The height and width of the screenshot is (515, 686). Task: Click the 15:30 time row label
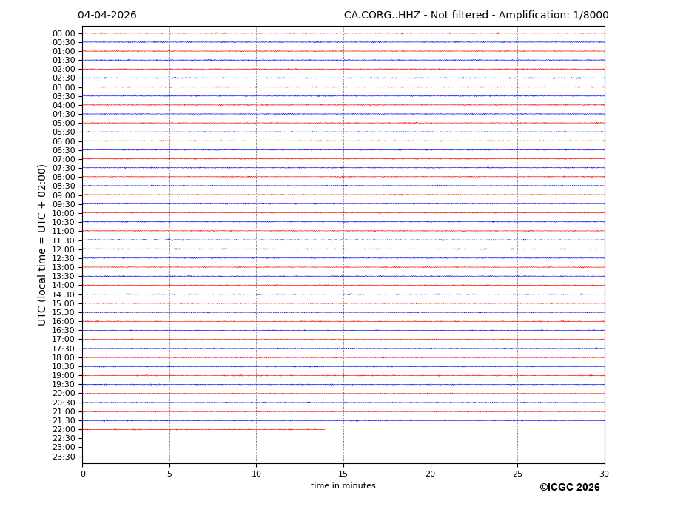point(64,312)
